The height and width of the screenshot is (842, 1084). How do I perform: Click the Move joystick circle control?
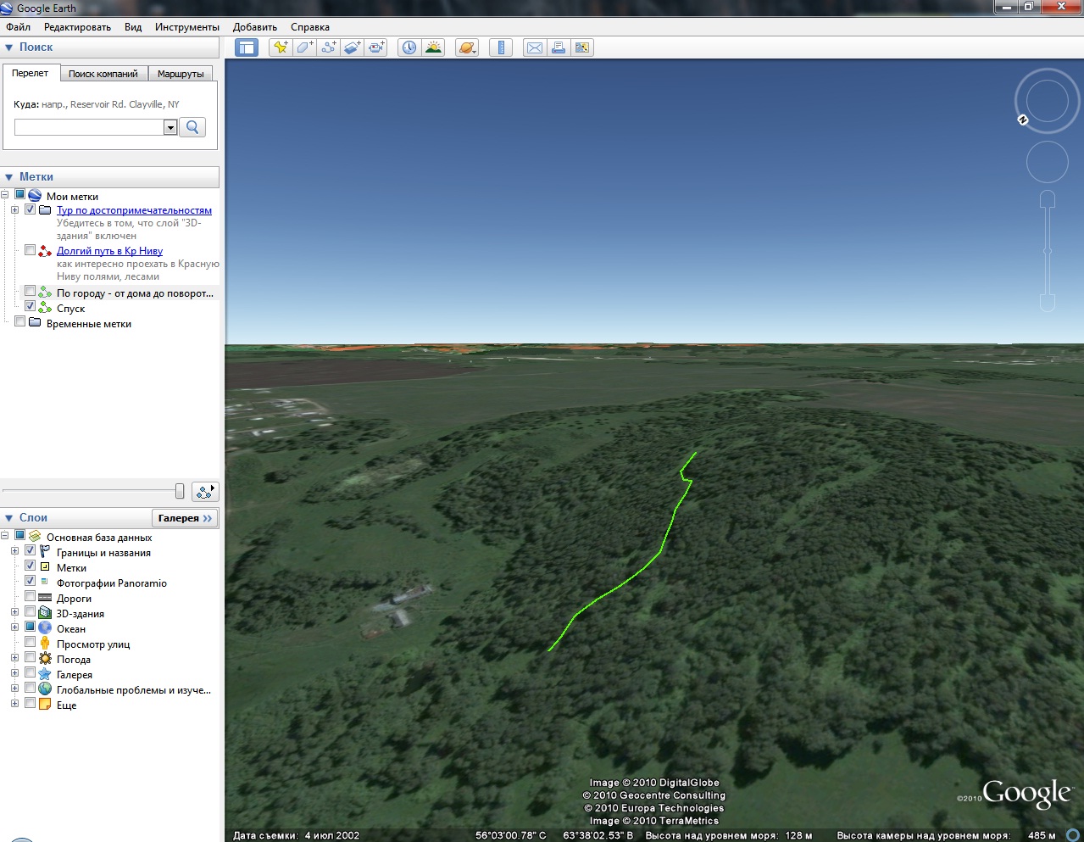[1048, 162]
